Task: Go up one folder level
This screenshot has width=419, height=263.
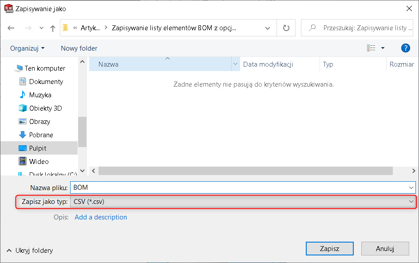Action: click(x=53, y=28)
